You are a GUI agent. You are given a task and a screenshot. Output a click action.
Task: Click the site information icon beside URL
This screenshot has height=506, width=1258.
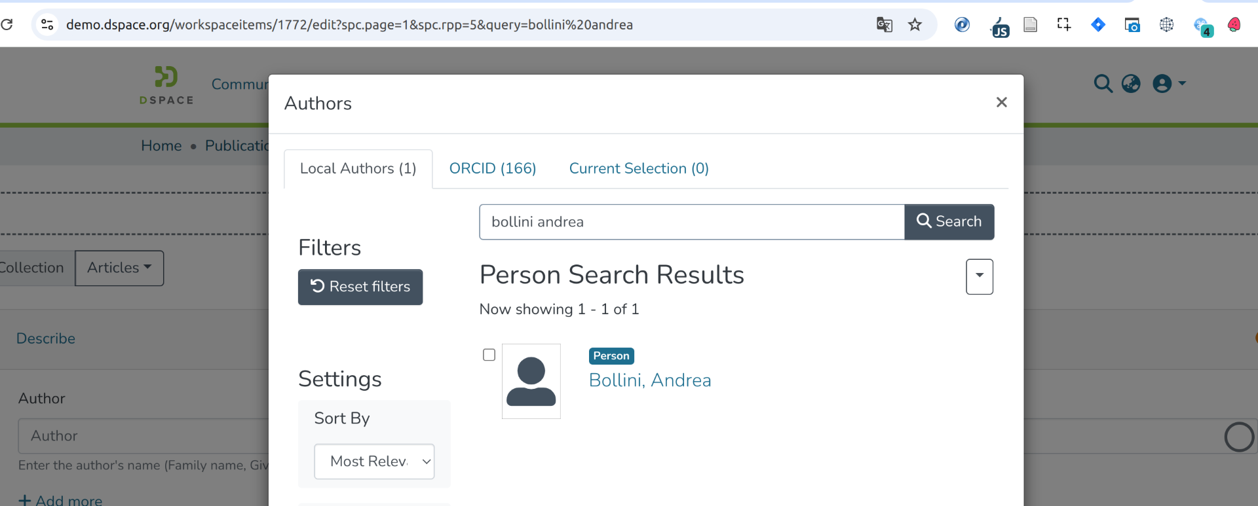47,25
